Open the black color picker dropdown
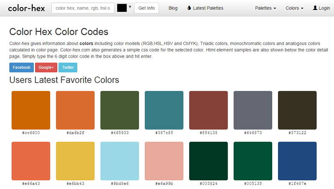 [x=124, y=8]
